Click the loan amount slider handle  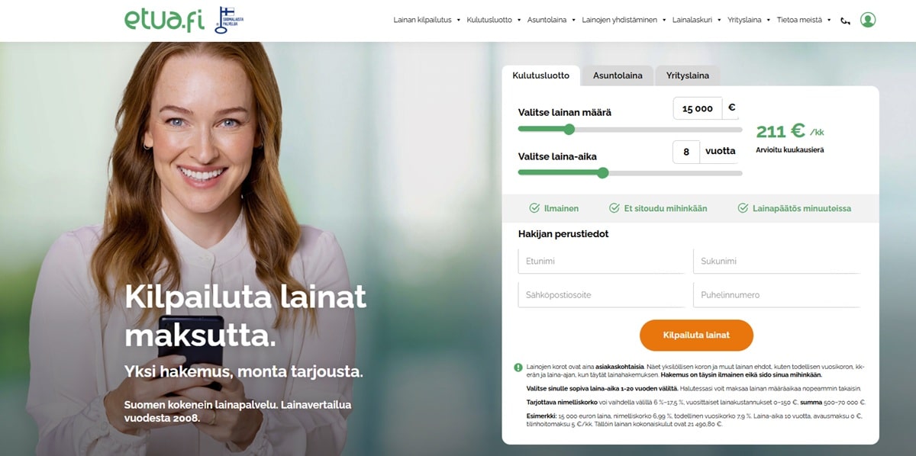pyautogui.click(x=568, y=129)
